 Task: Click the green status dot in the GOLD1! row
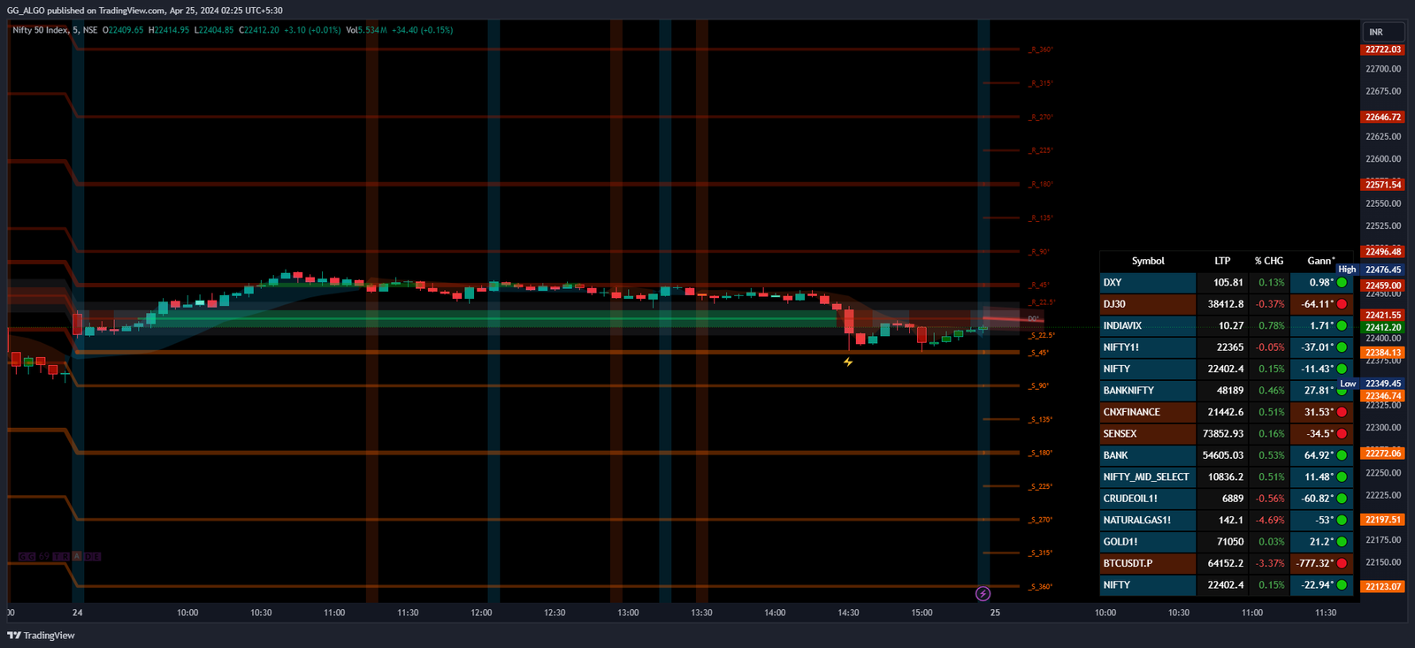(1342, 542)
